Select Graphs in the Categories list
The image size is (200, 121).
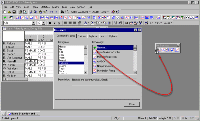click(63, 66)
